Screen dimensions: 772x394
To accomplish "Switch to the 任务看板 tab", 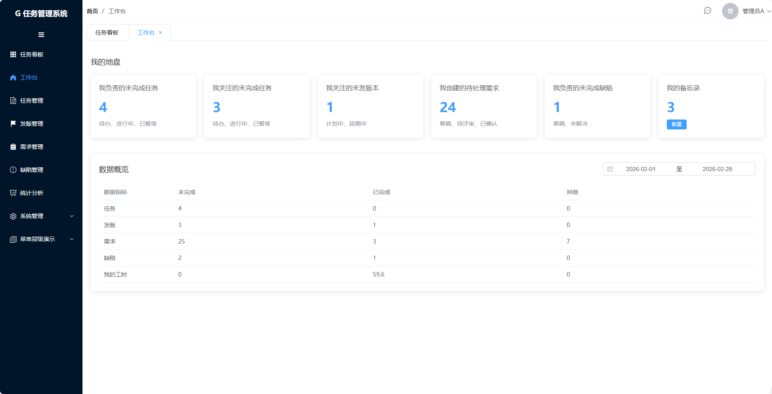I will pos(107,33).
